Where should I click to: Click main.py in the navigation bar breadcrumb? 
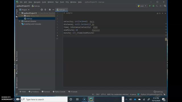point(36,6)
